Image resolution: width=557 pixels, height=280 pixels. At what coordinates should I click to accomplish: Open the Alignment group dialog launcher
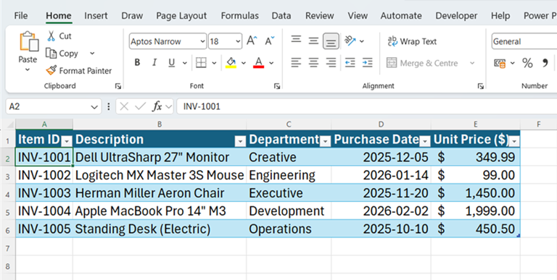[x=481, y=86]
